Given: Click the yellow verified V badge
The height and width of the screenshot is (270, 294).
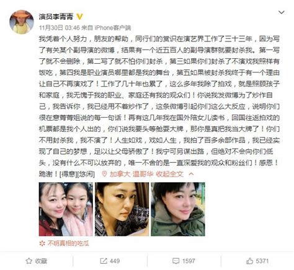Looking at the screenshot, I should tap(79, 17).
